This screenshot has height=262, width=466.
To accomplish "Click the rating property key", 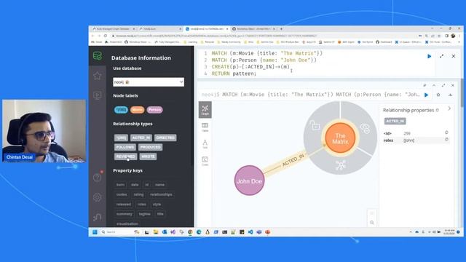I will tap(138, 194).
